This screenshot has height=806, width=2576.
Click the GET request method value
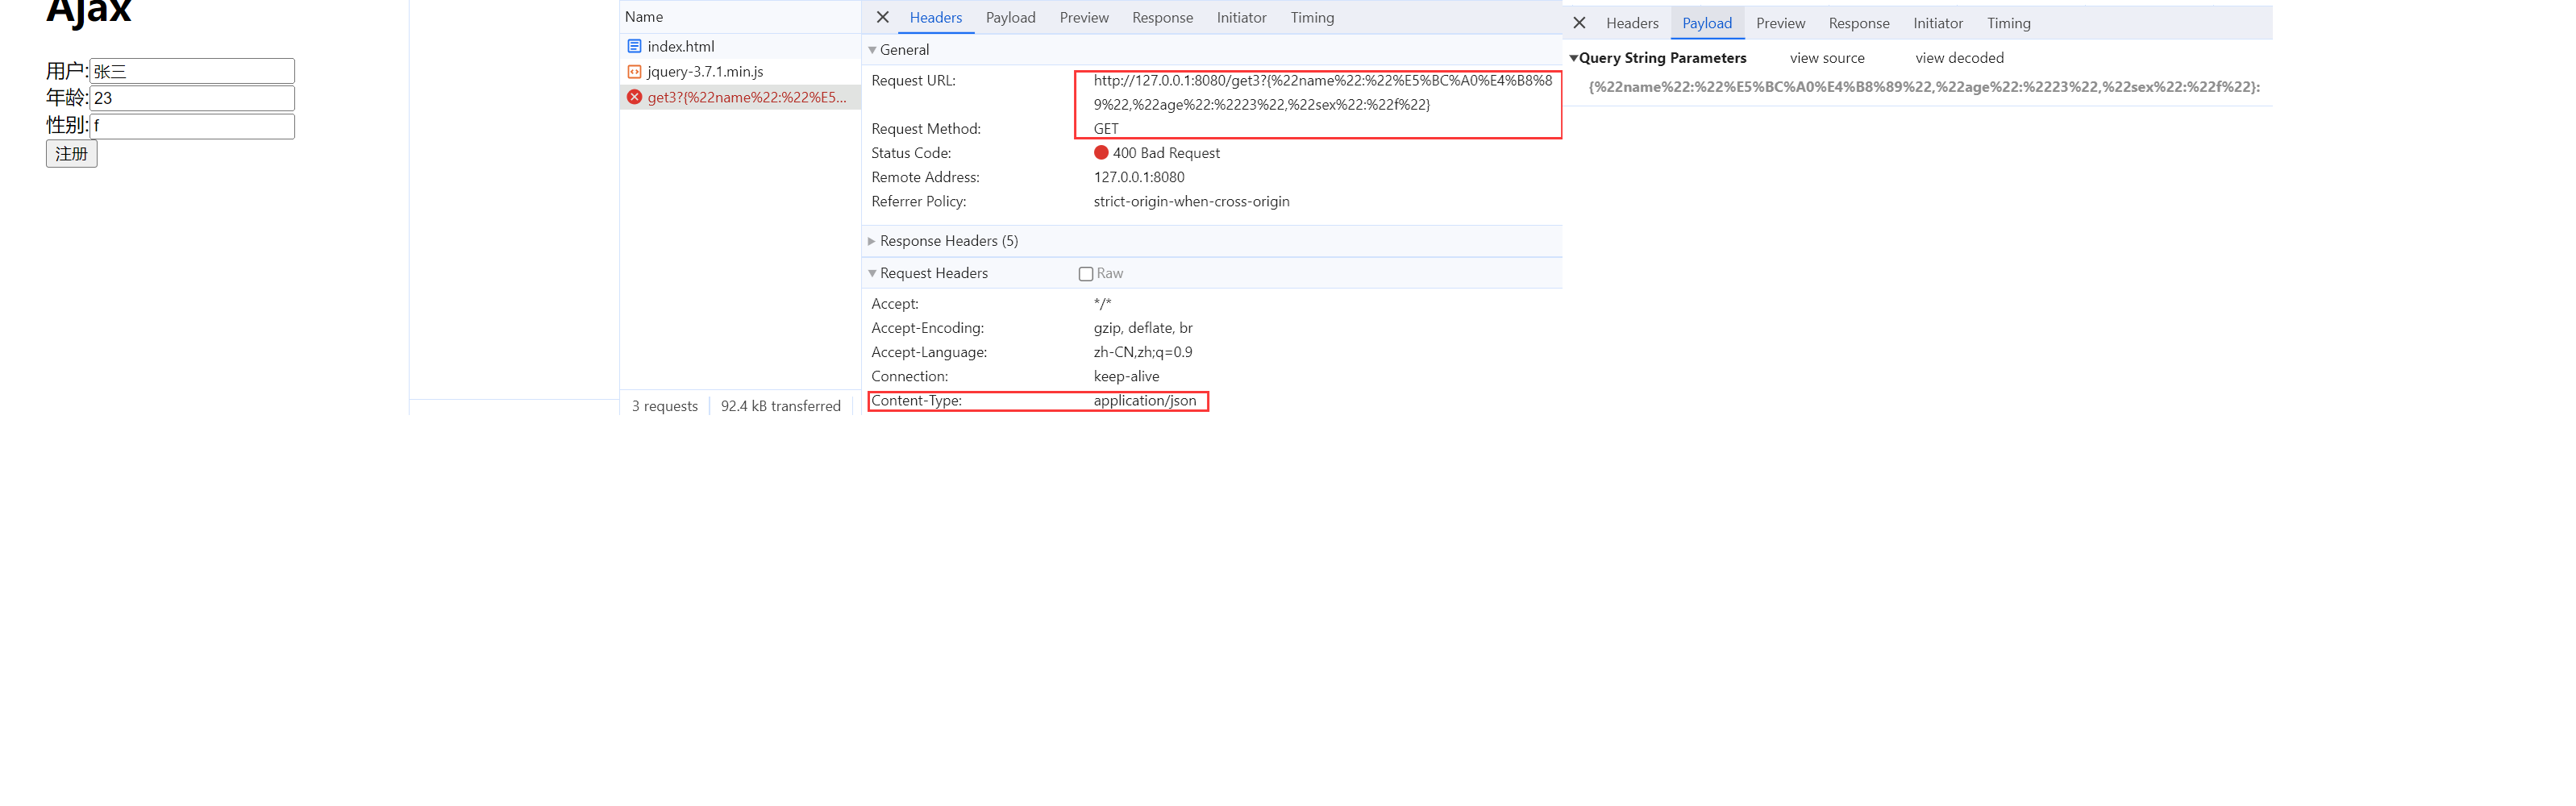1106,129
